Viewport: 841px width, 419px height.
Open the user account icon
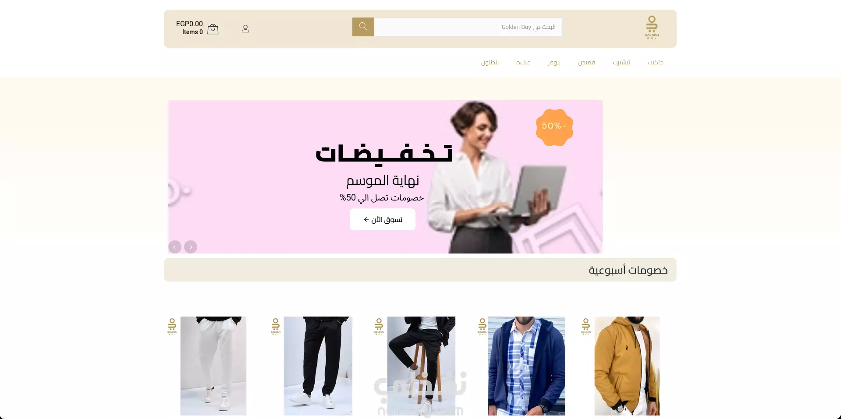245,29
